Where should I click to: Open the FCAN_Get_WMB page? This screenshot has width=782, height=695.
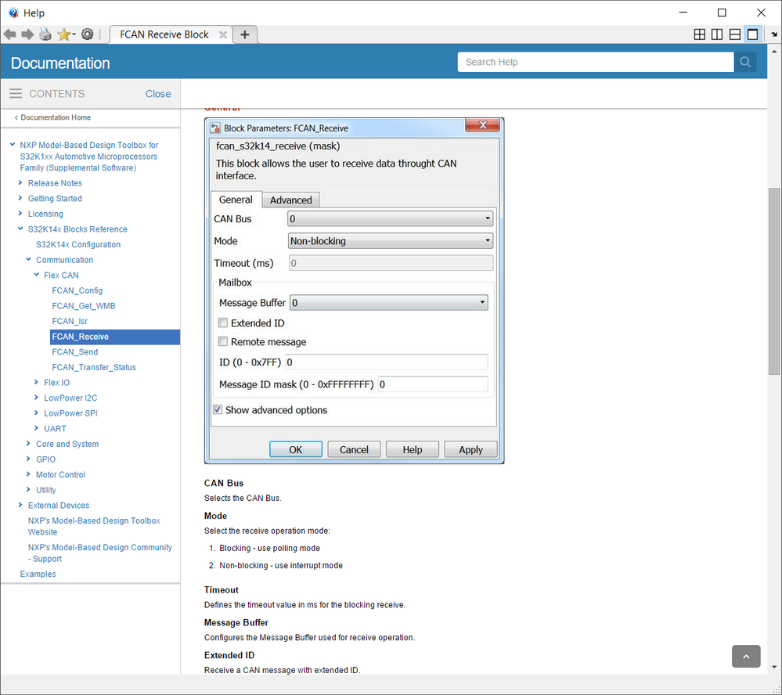click(x=84, y=306)
